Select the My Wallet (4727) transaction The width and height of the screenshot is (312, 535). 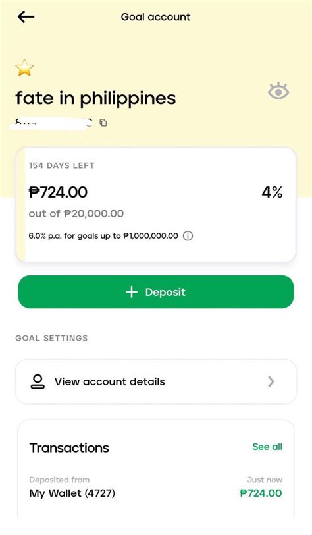pyautogui.click(x=156, y=487)
